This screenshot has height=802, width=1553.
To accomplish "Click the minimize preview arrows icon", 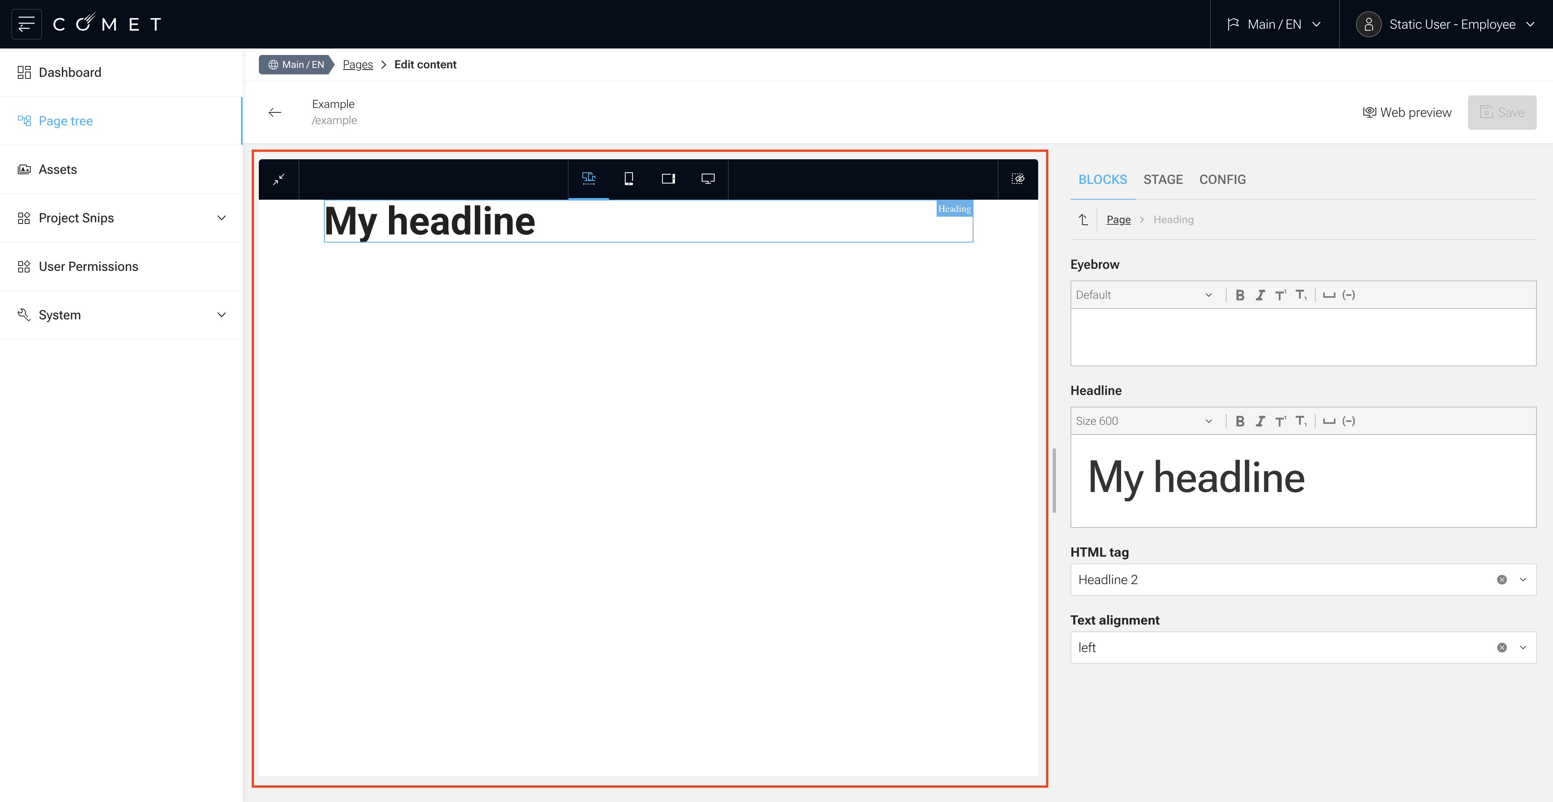I will click(279, 179).
